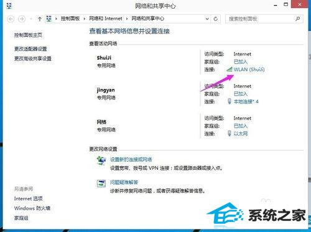The width and height of the screenshot is (311, 232).
Task: Open 已加入 homegroup link for ShuiJi
Action: [x=241, y=62]
